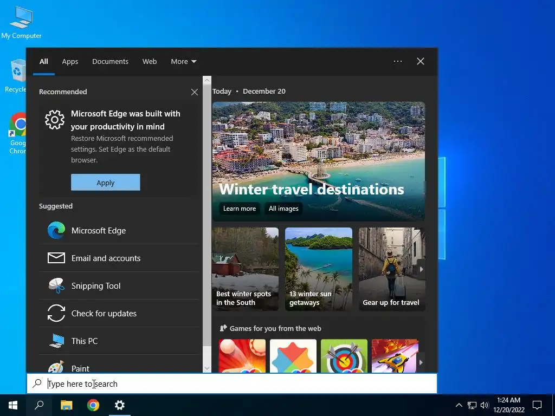Open Google Chrome from taskbar

pyautogui.click(x=93, y=405)
